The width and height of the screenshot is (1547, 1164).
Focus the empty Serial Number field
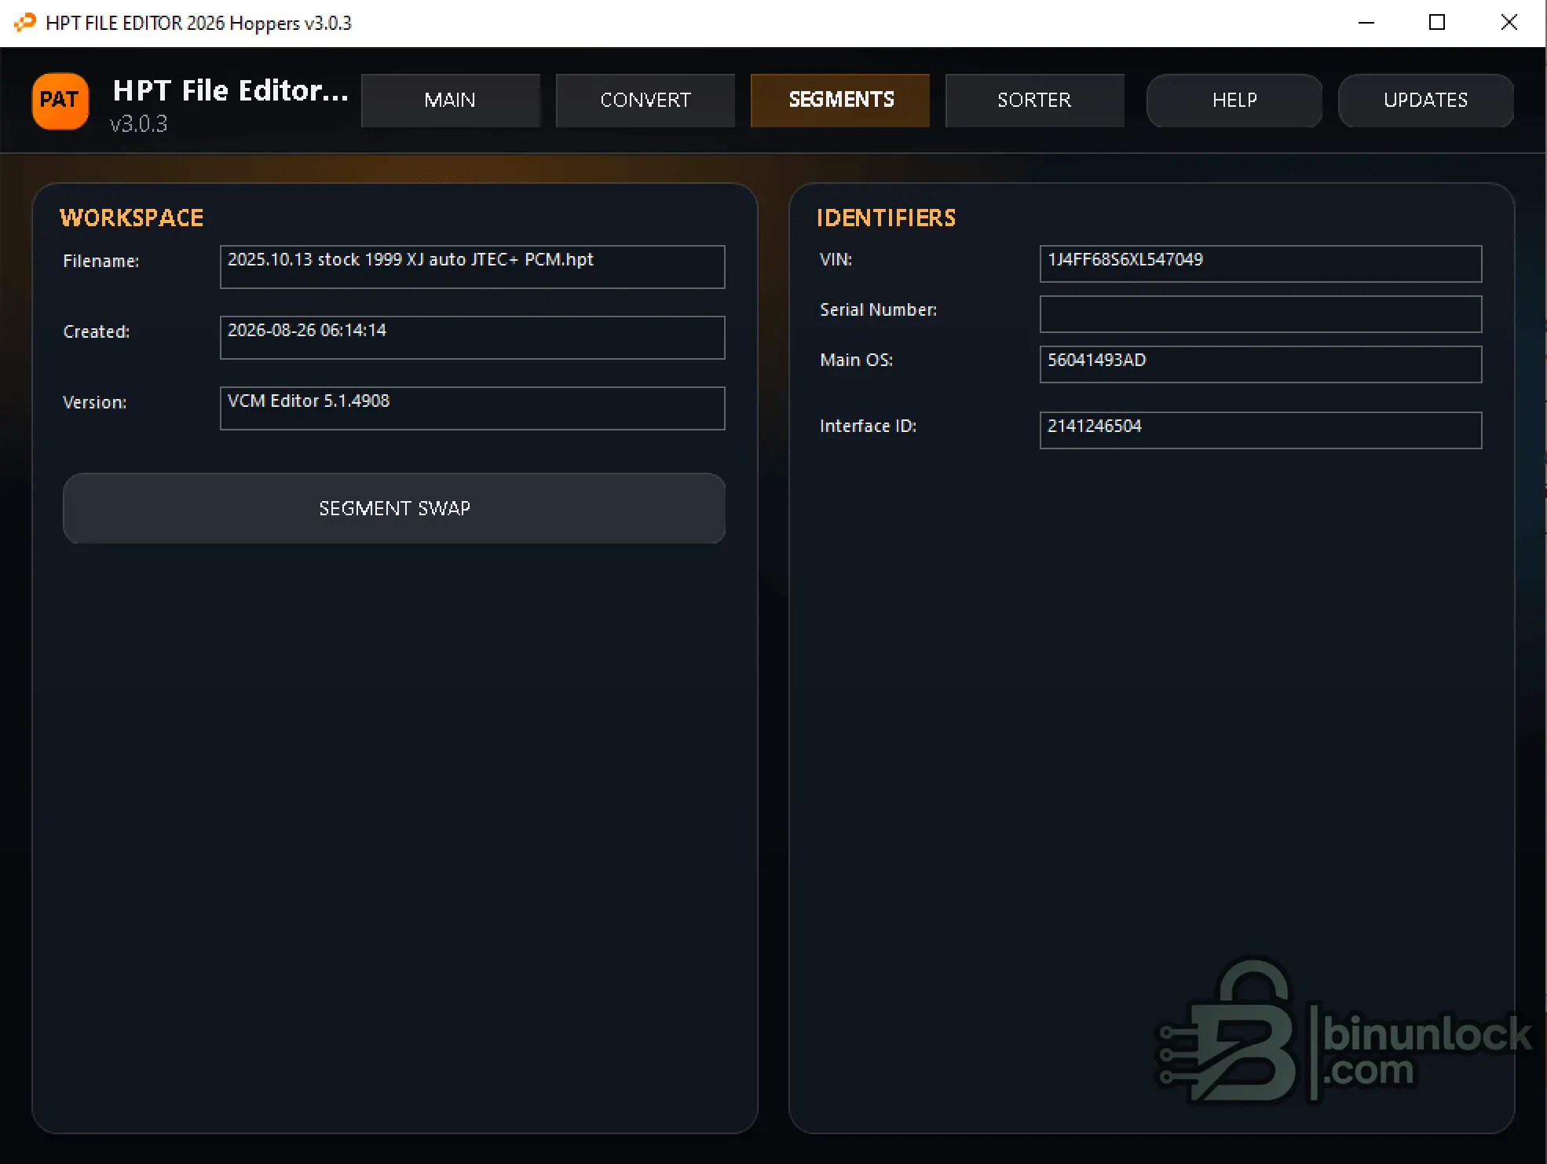point(1261,314)
